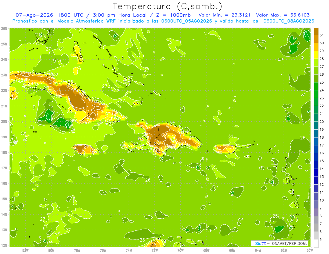Pick the purple swatch between 8 and 9
The image size is (329, 254).
pos(316,212)
